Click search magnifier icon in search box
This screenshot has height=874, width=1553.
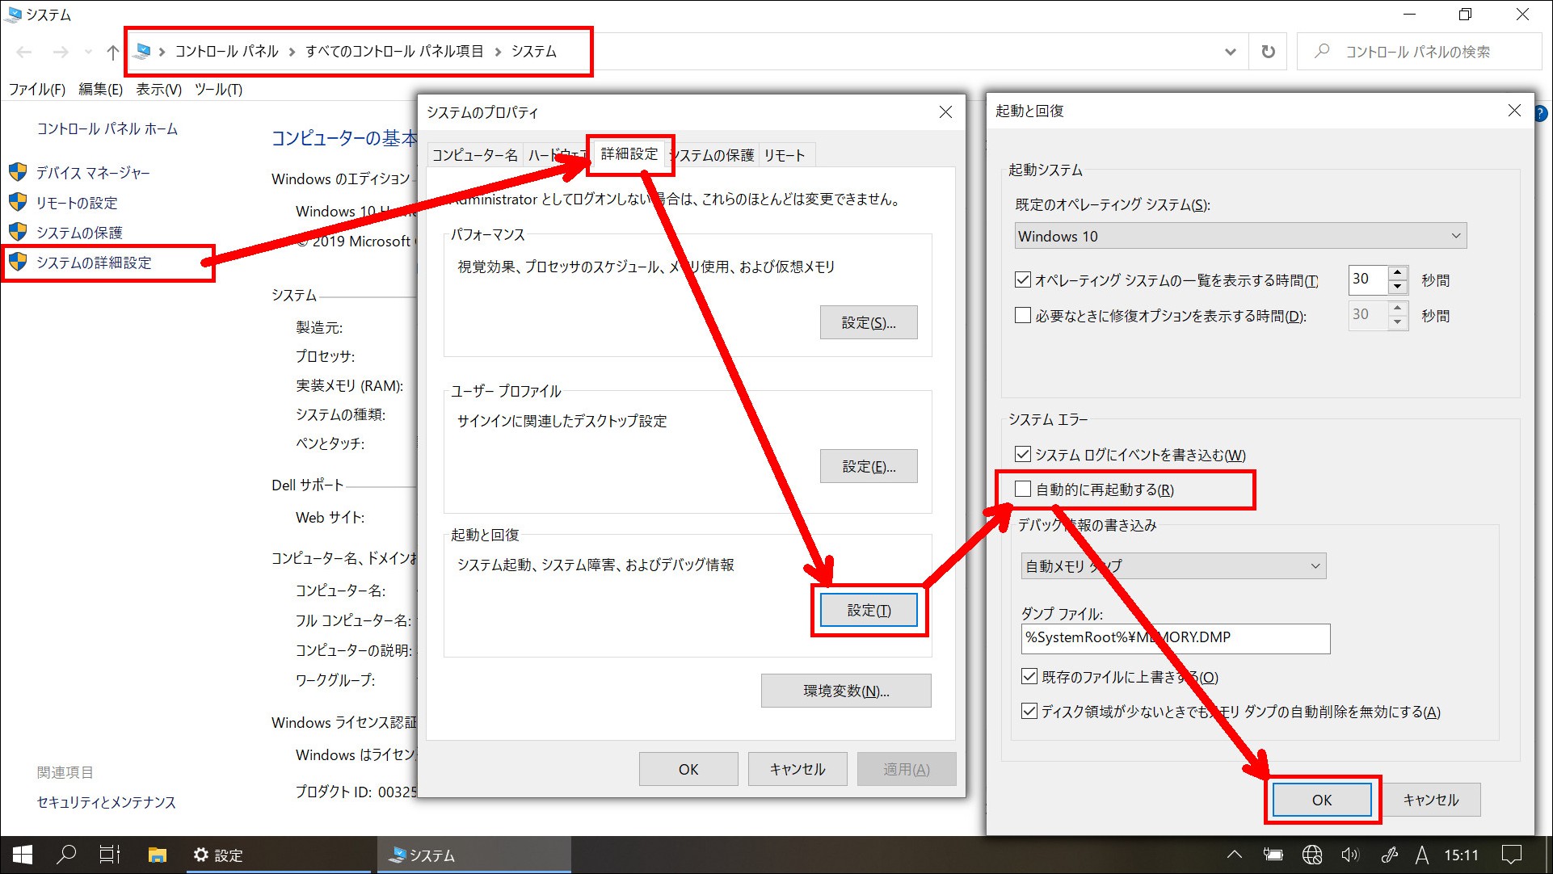tap(1322, 51)
